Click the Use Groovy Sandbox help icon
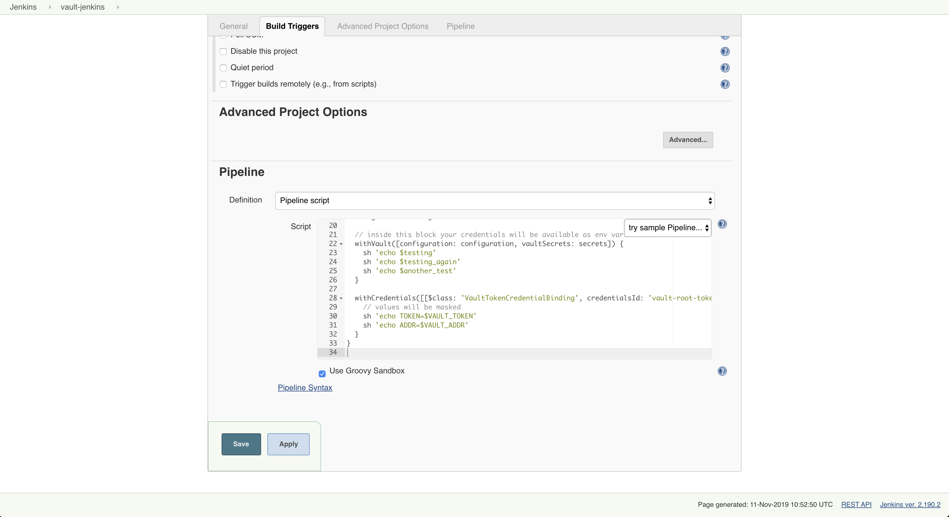This screenshot has width=949, height=517. (x=723, y=371)
